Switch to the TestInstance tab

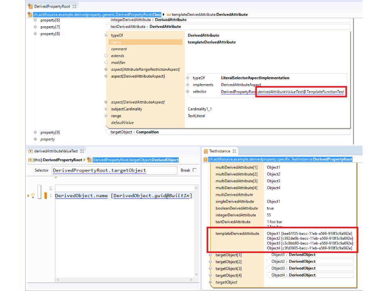pyautogui.click(x=219, y=151)
